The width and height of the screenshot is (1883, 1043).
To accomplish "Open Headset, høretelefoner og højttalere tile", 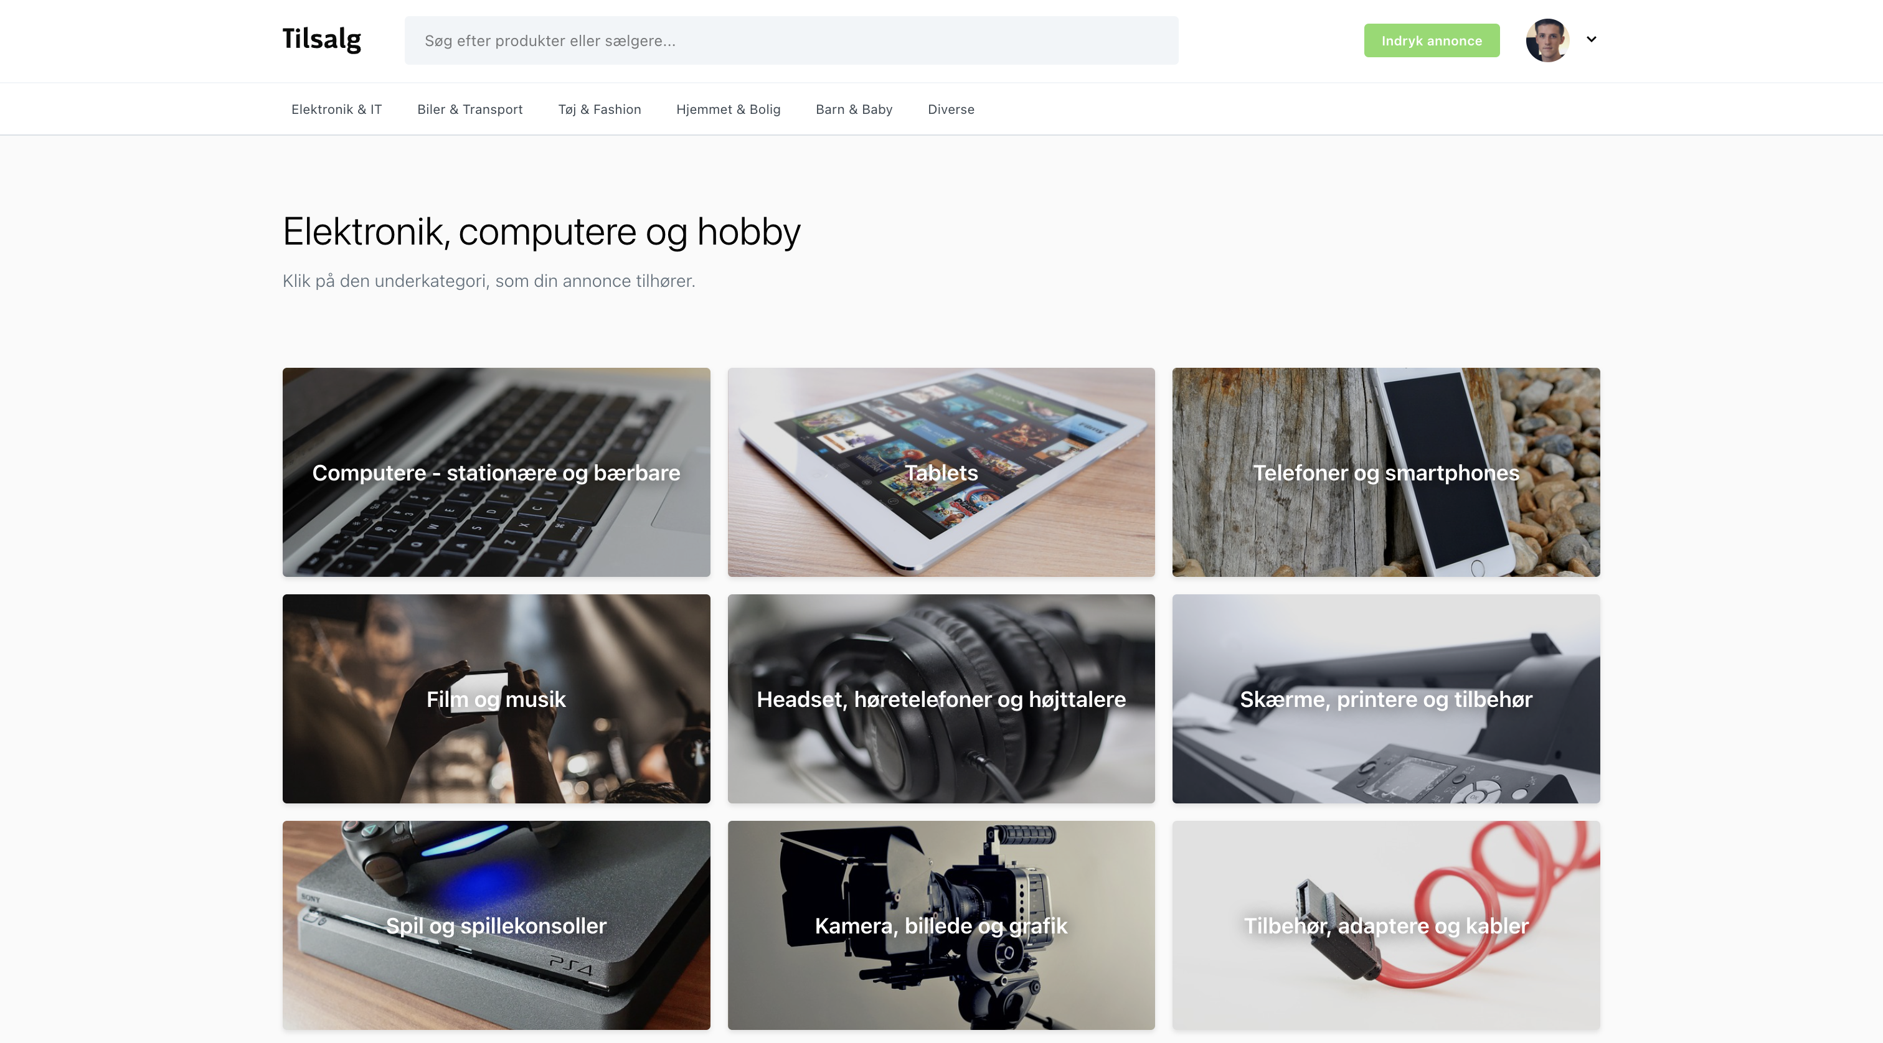I will pos(942,698).
